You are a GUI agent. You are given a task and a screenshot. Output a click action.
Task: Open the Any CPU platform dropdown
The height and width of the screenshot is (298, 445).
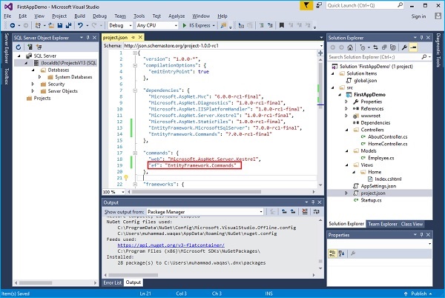[157, 24]
